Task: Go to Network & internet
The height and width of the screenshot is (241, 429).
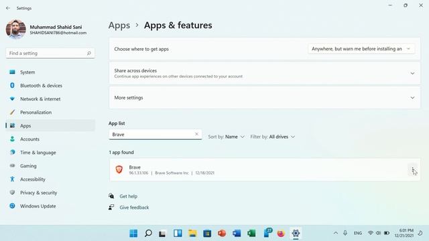Action: (50, 99)
